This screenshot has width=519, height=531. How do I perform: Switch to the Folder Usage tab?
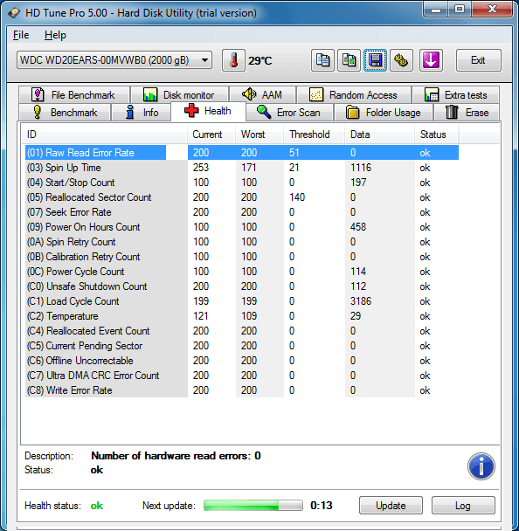click(384, 112)
